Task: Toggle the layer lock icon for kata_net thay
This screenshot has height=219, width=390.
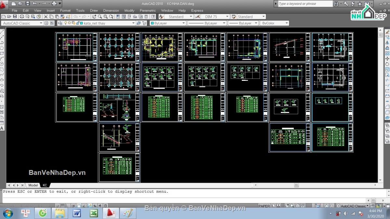Action: point(77,23)
